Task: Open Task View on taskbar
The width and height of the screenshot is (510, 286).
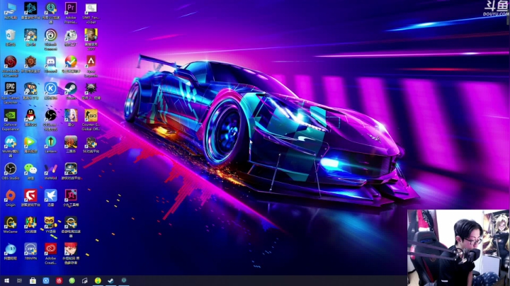Action: point(20,280)
